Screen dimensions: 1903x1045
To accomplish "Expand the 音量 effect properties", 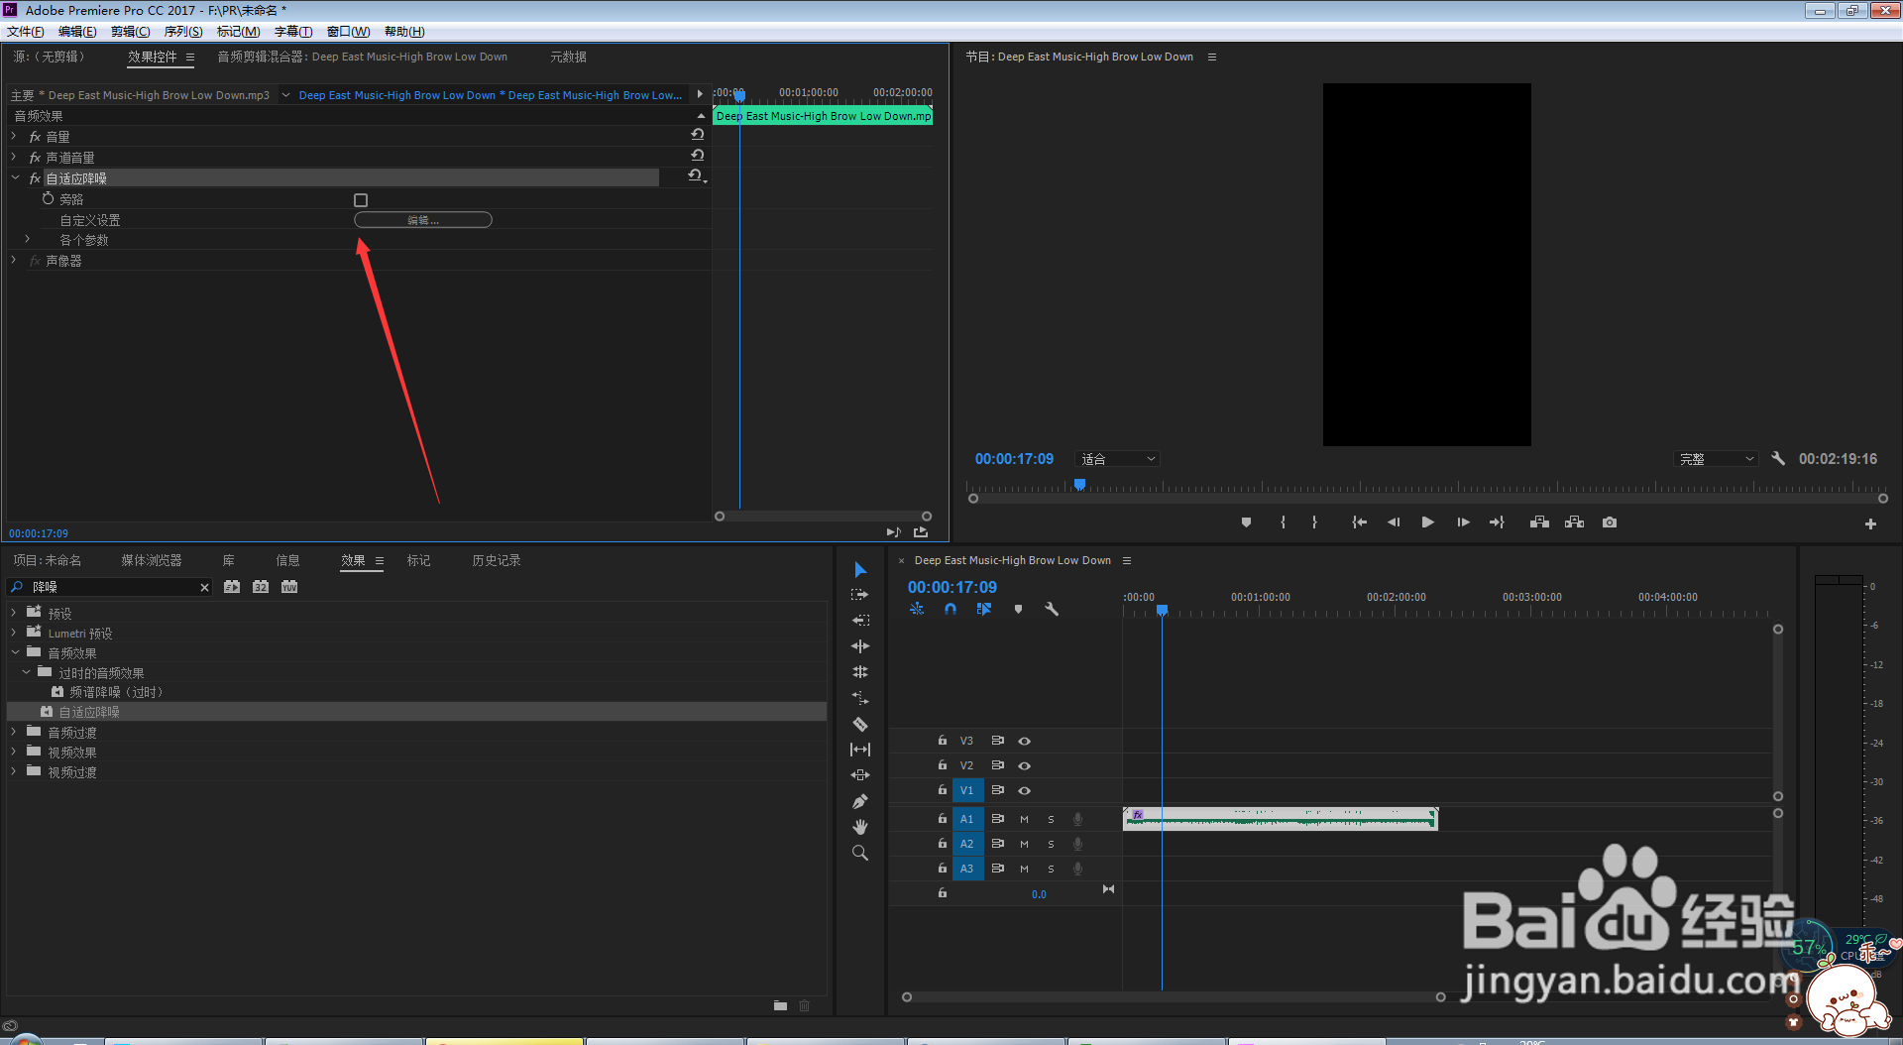I will coord(14,136).
